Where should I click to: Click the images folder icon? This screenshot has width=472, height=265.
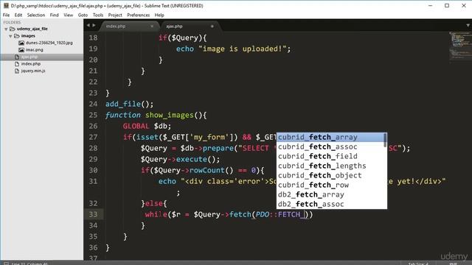tap(17, 36)
